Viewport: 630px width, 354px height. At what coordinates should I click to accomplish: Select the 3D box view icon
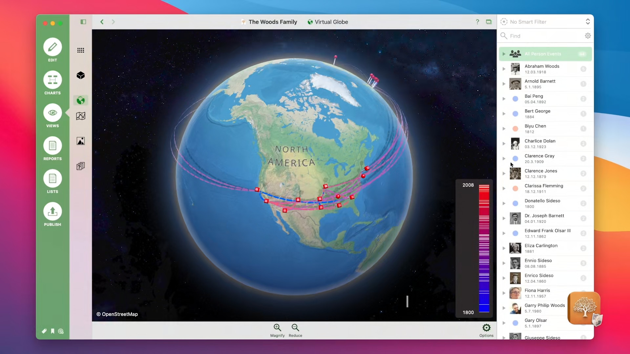click(x=80, y=75)
